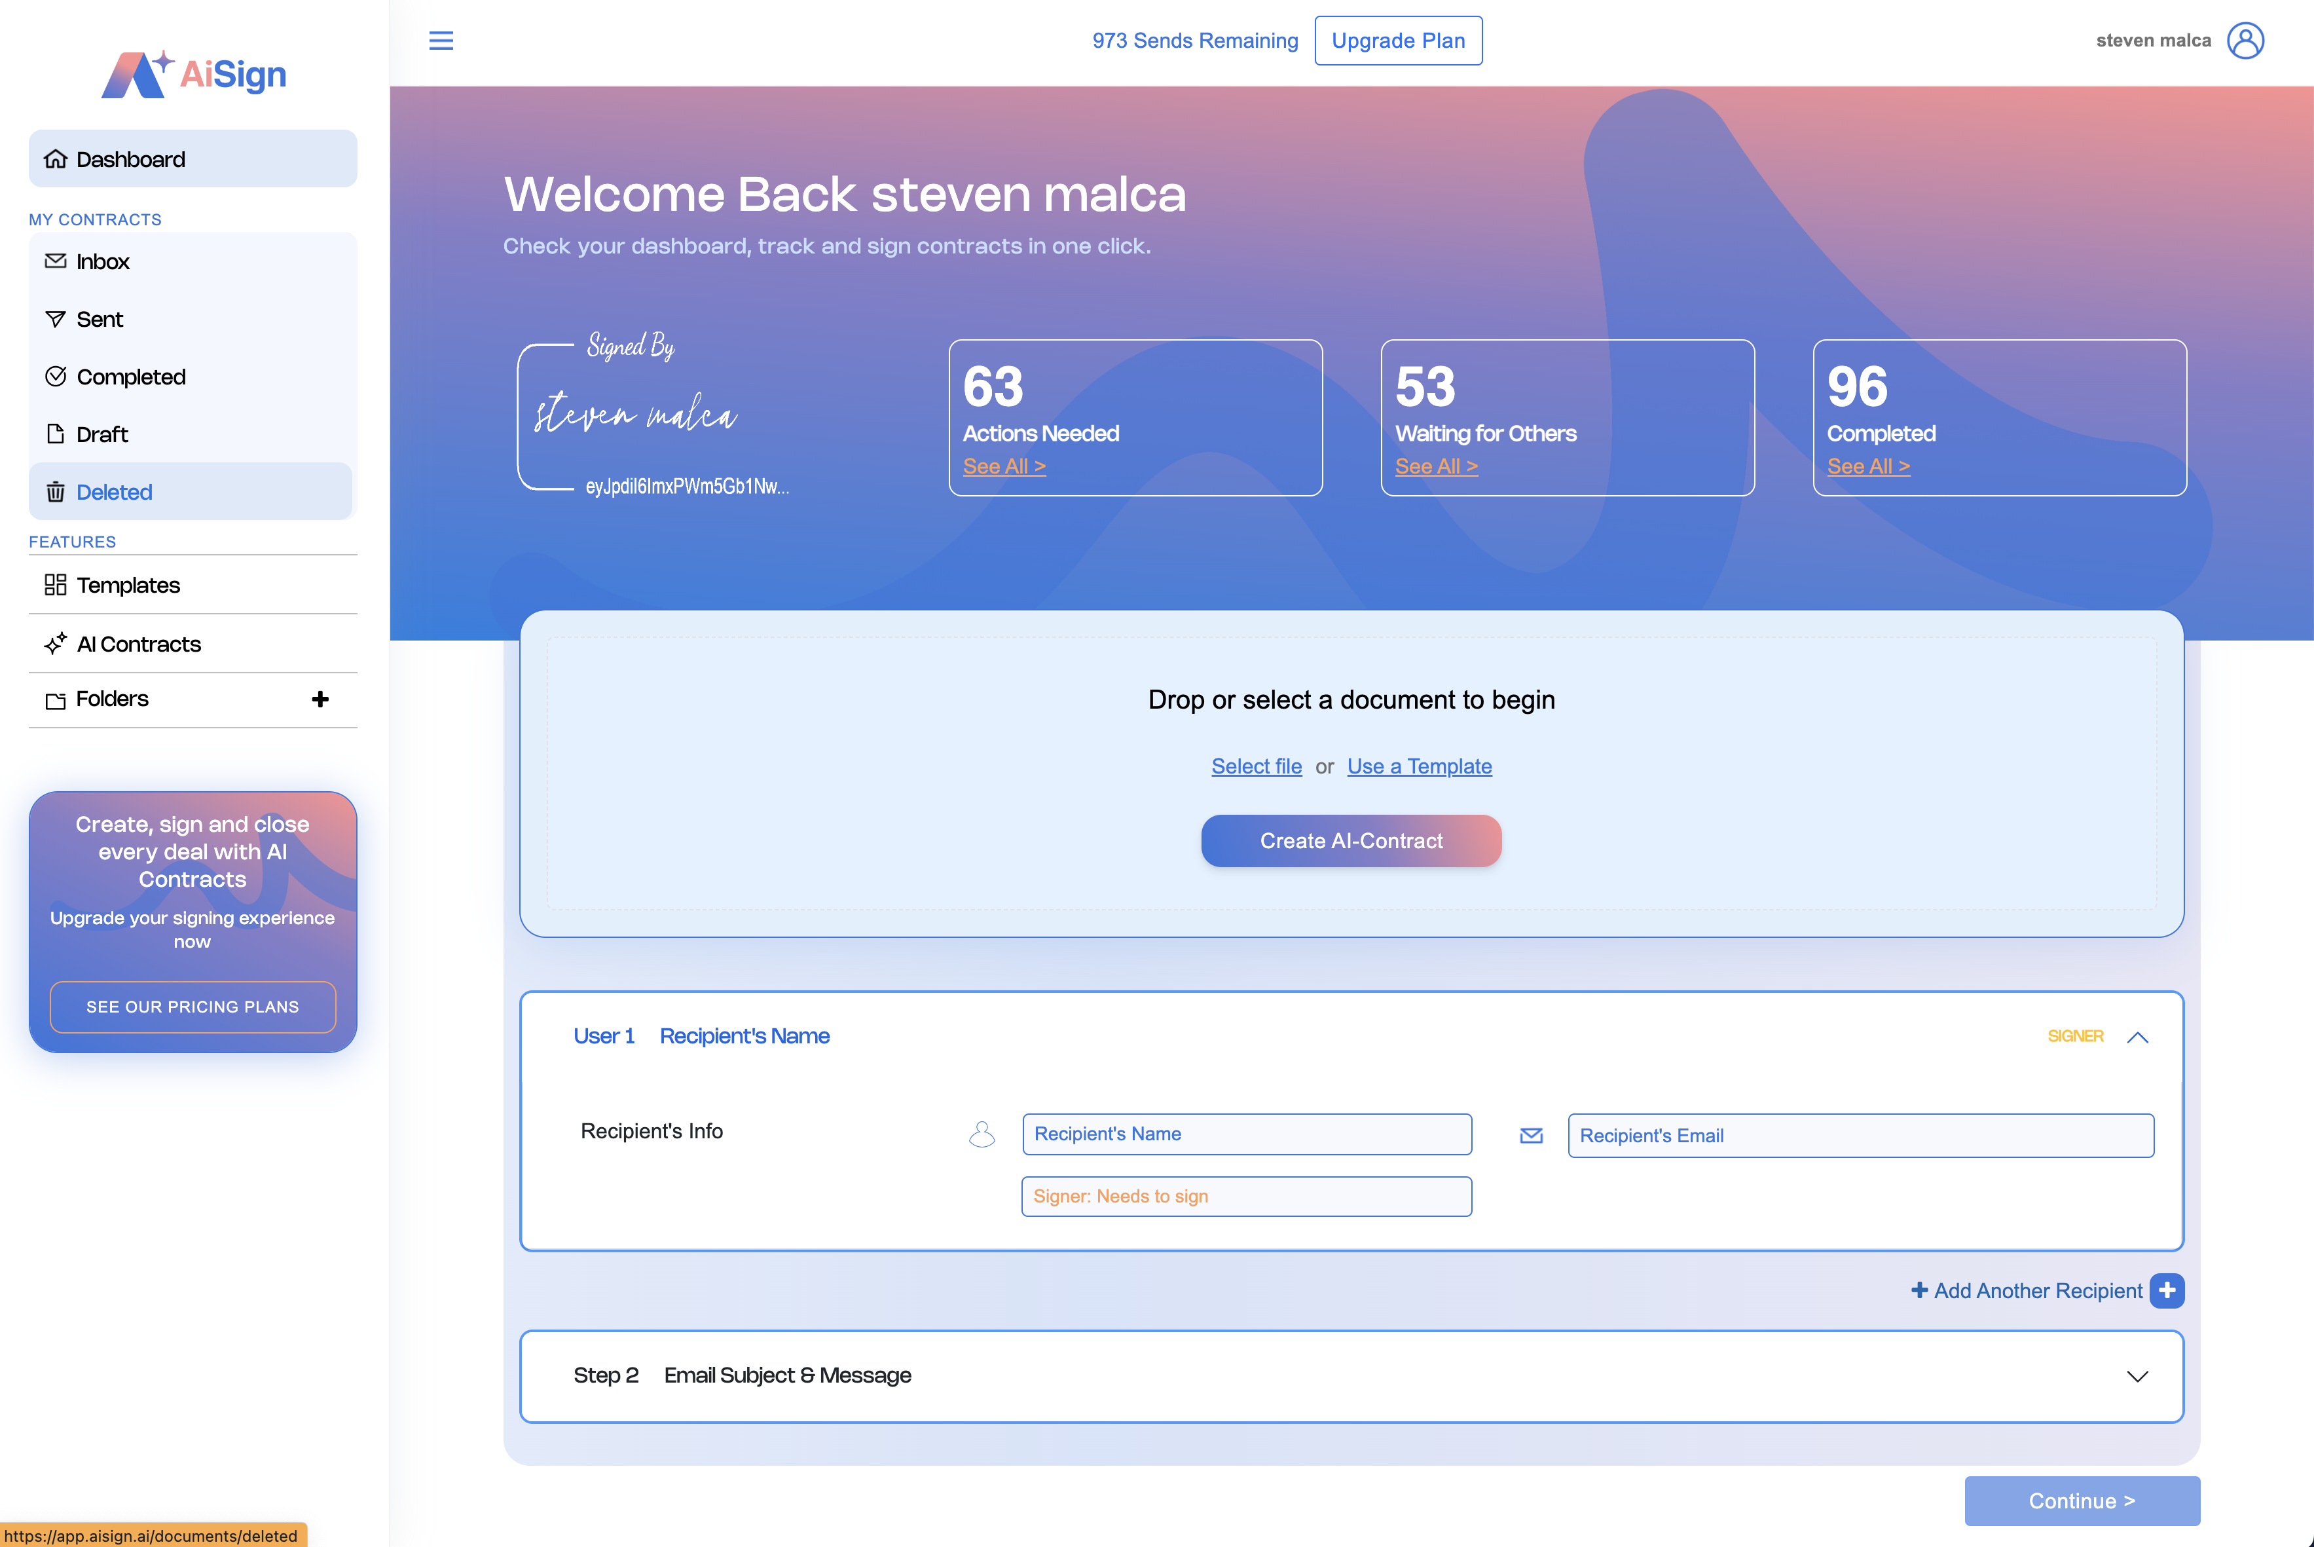
Task: Click the hamburger menu icon
Action: (441, 41)
